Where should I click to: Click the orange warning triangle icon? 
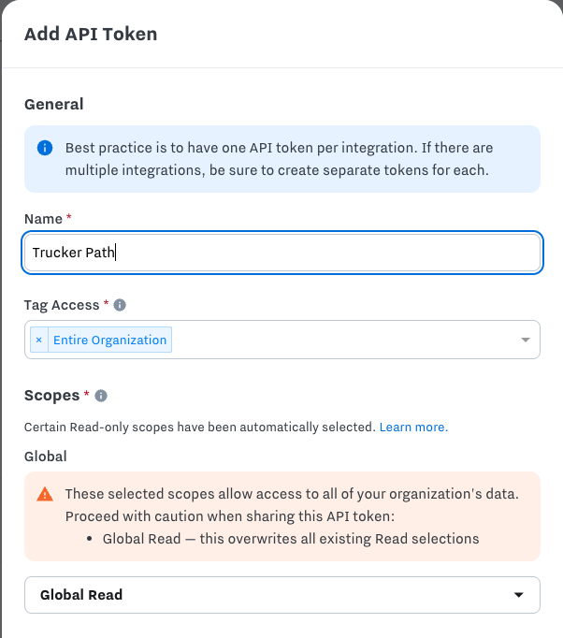(44, 494)
